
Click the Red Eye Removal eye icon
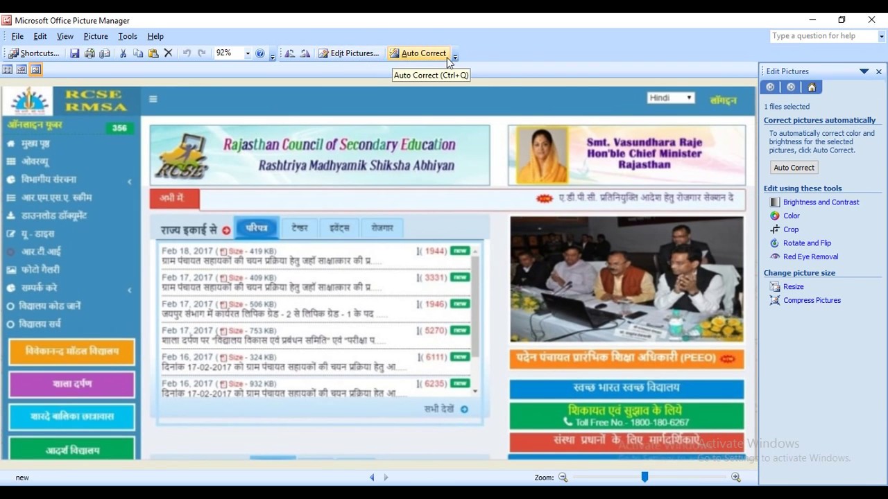[775, 257]
